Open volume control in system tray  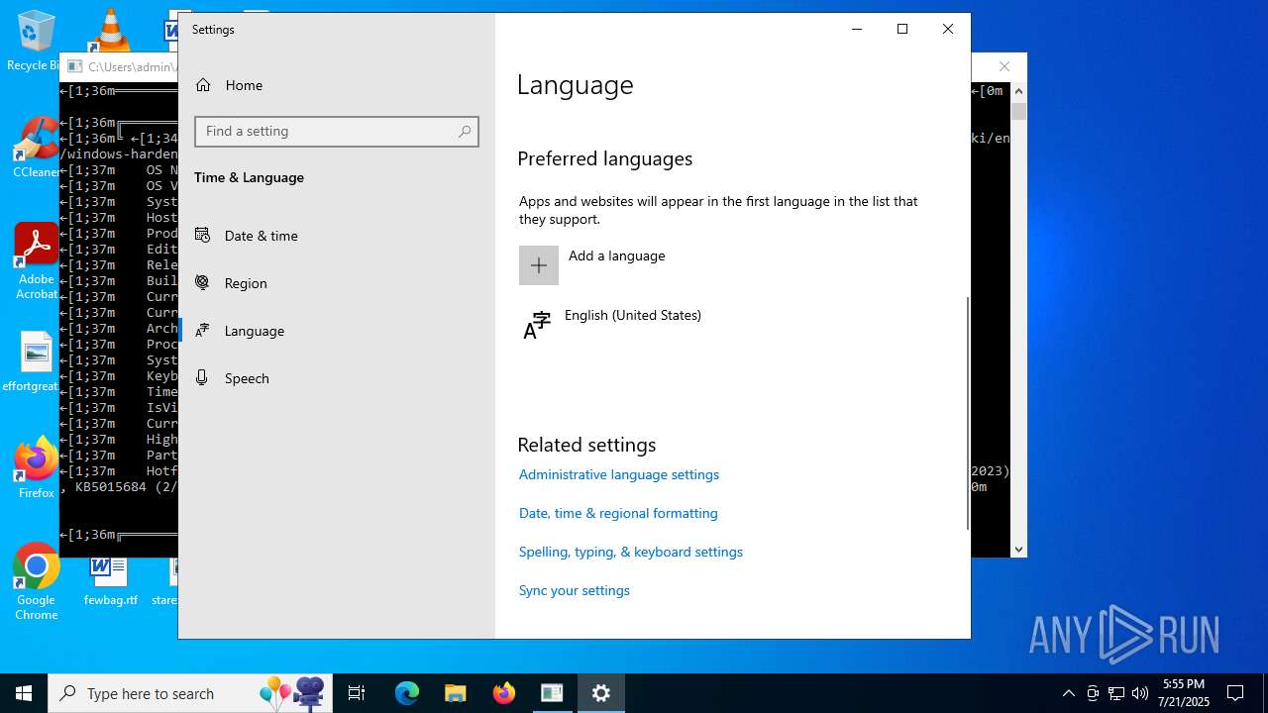click(x=1140, y=693)
